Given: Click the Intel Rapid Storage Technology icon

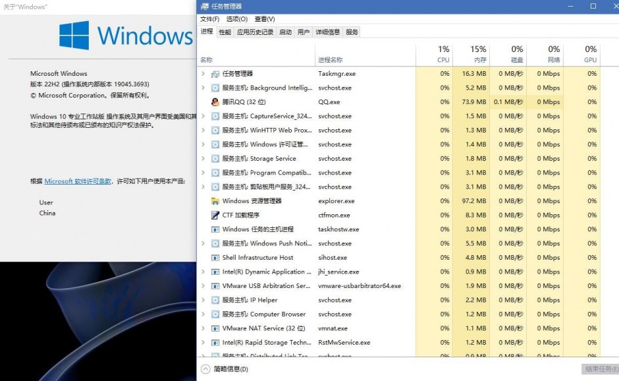Looking at the screenshot, I should [215, 343].
